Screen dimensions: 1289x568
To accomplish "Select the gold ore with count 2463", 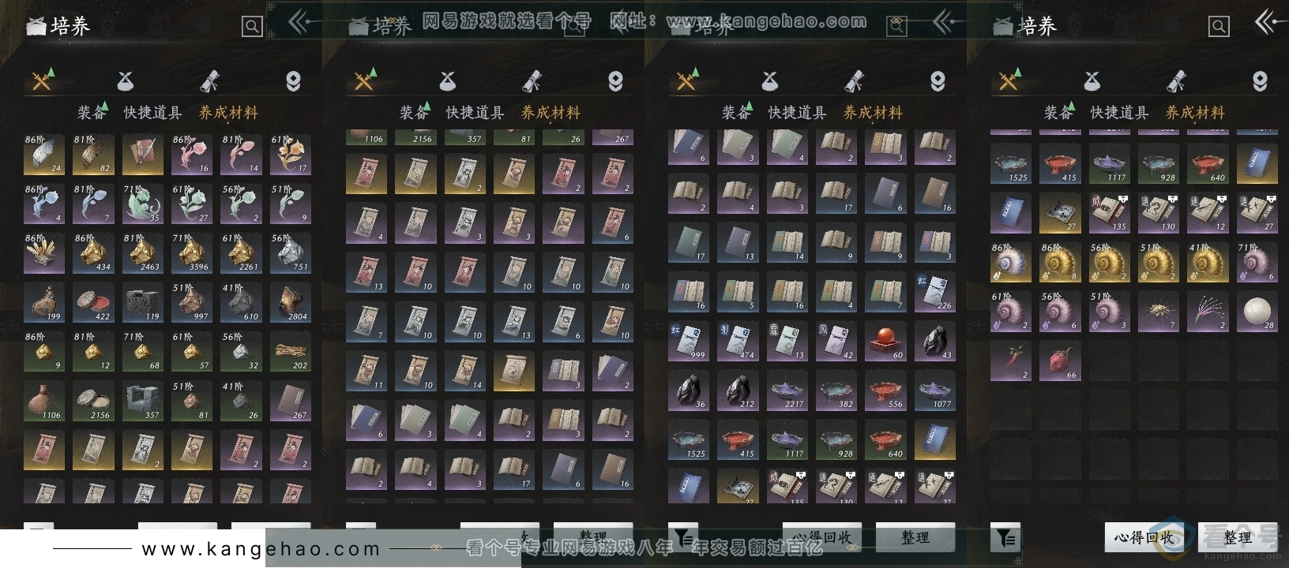I will coord(143,253).
